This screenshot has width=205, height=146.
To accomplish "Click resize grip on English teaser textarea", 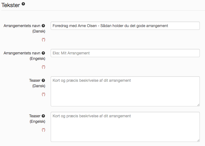I will (x=198, y=140).
